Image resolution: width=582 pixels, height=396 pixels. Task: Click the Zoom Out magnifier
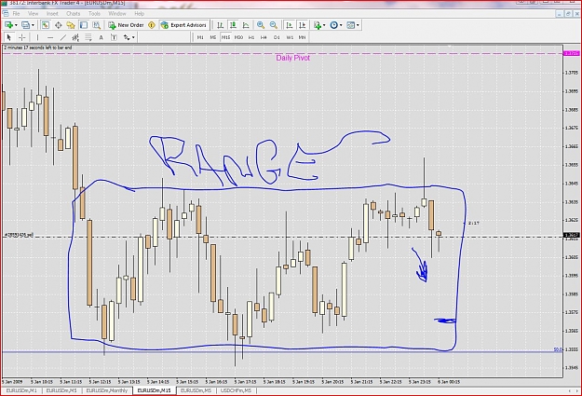pos(274,25)
